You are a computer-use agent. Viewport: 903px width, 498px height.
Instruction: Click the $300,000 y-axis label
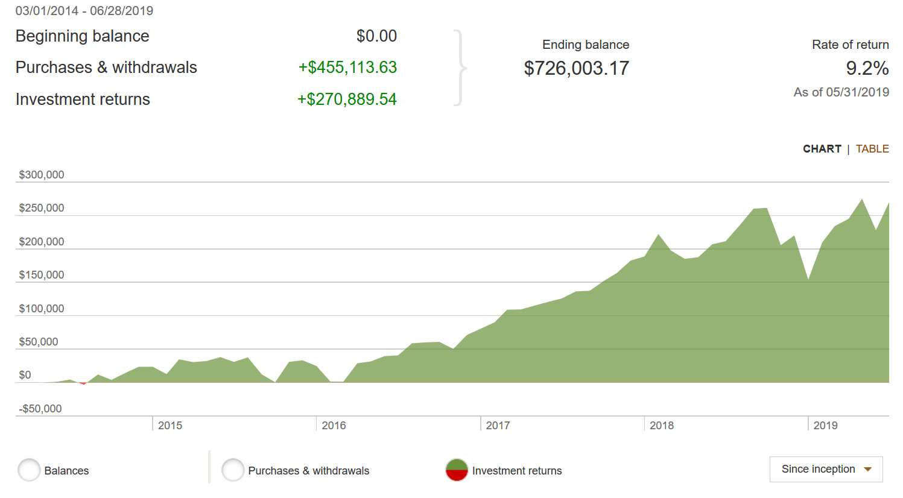coord(42,175)
